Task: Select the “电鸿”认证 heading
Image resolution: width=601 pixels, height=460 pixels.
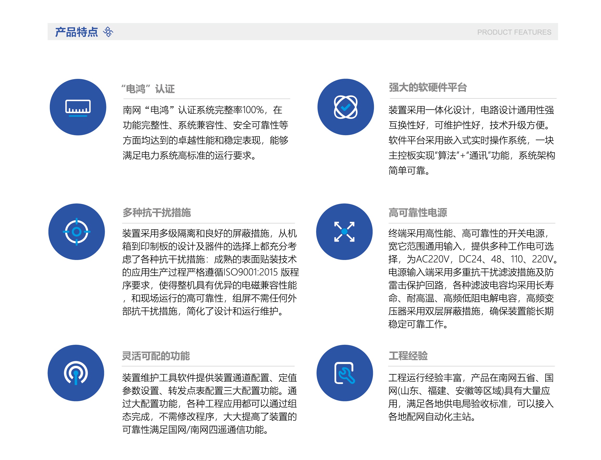Action: pos(148,89)
